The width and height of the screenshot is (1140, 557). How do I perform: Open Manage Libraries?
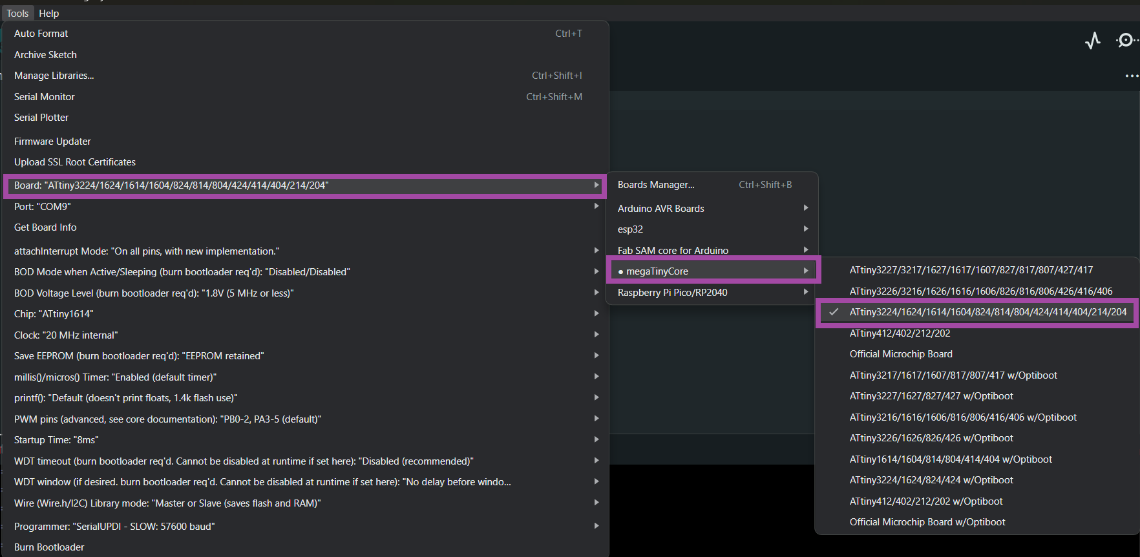54,76
